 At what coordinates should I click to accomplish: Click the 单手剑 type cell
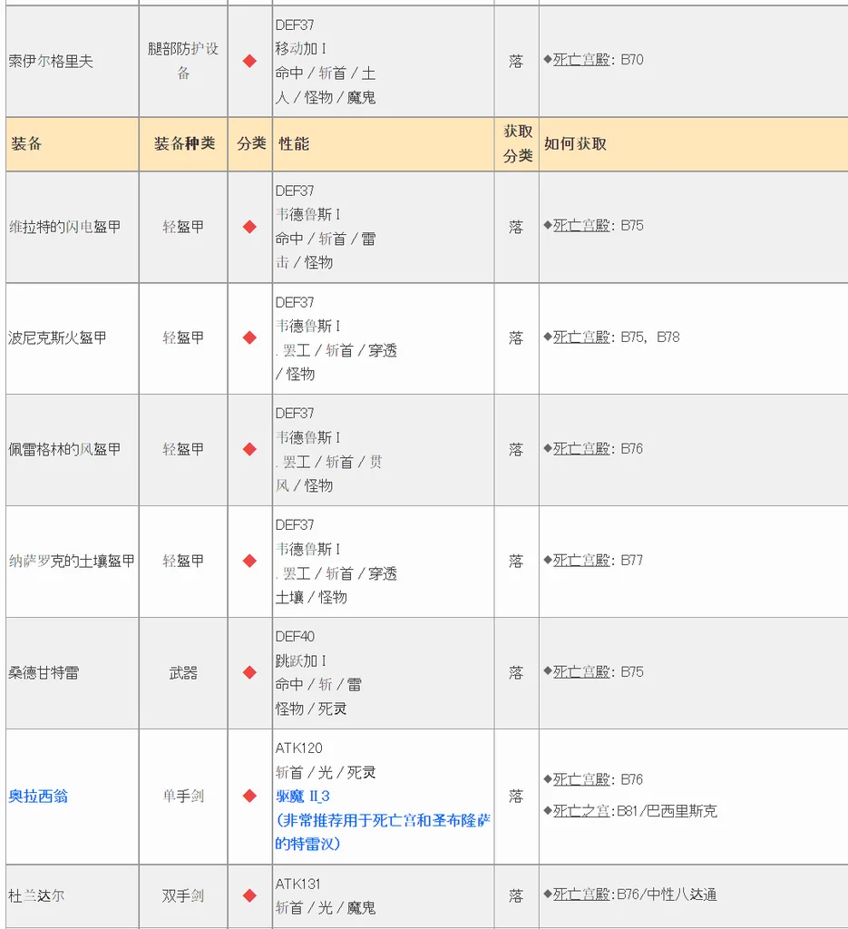pos(183,797)
